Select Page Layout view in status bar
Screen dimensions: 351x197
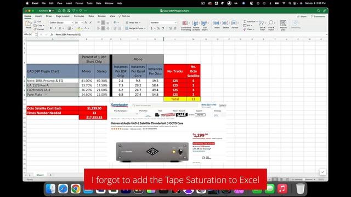(x=281, y=179)
